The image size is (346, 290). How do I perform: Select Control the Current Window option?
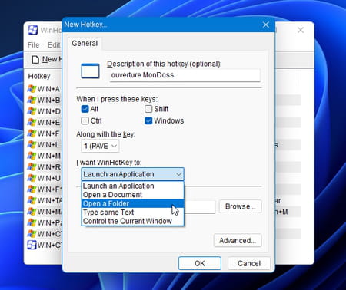(x=133, y=221)
